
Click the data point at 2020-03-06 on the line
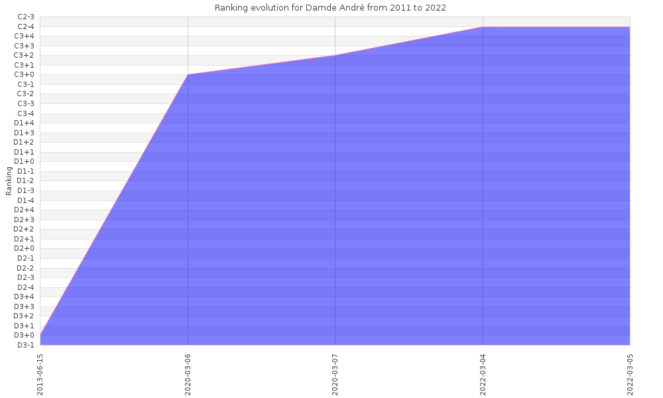tap(188, 74)
